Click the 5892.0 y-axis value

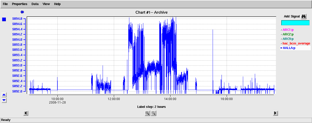tap(17, 91)
